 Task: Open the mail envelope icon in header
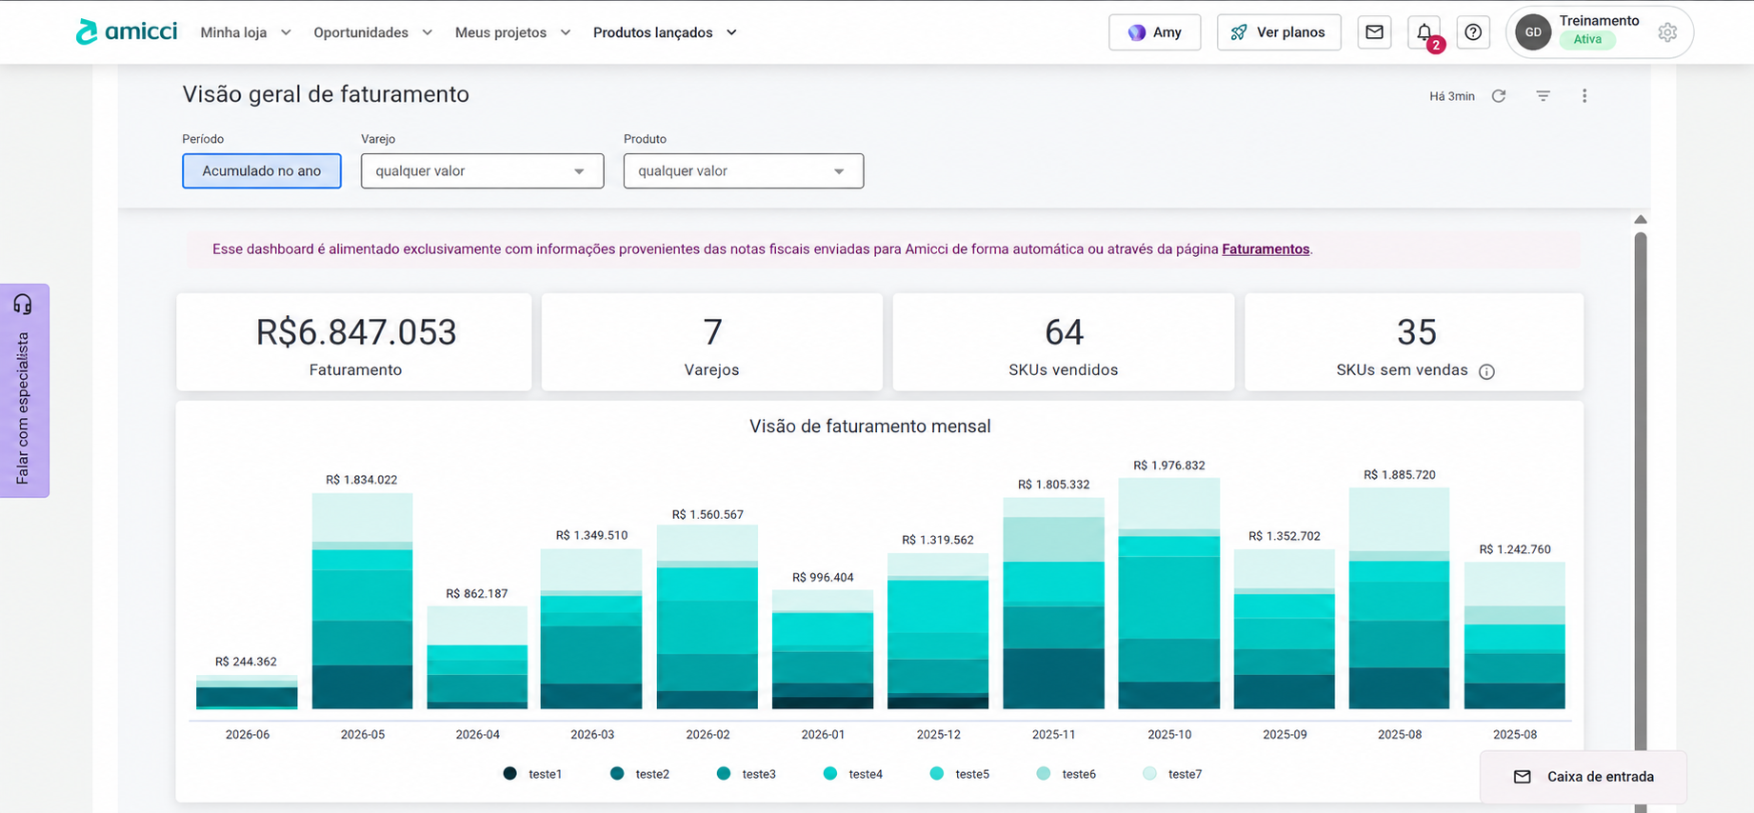[x=1374, y=32]
